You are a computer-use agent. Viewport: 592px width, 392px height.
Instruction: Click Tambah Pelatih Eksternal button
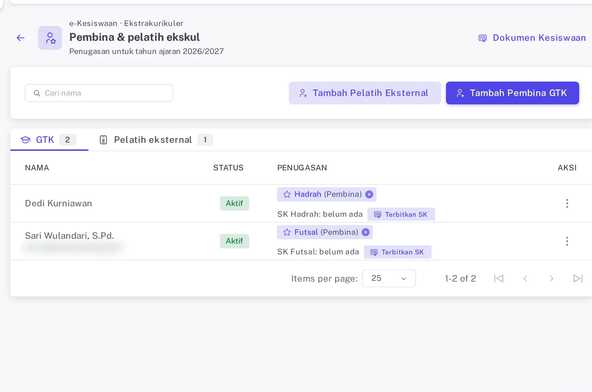pos(365,93)
